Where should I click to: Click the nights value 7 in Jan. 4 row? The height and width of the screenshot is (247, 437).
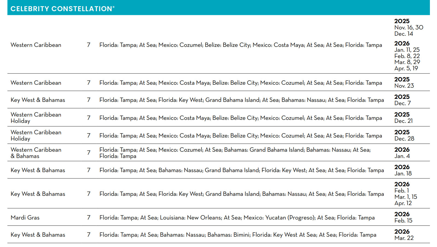[89, 153]
